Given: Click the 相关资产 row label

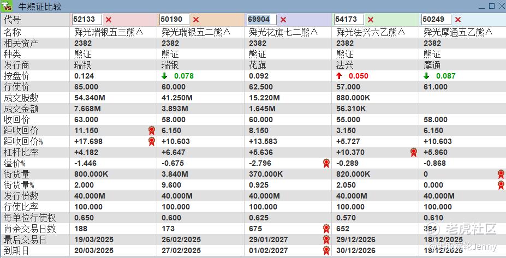Looking at the screenshot, I should point(21,43).
